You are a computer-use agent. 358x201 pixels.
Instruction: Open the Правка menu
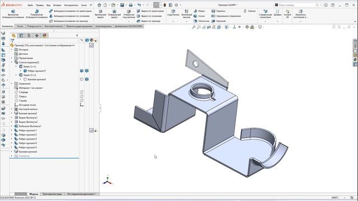[40, 5]
